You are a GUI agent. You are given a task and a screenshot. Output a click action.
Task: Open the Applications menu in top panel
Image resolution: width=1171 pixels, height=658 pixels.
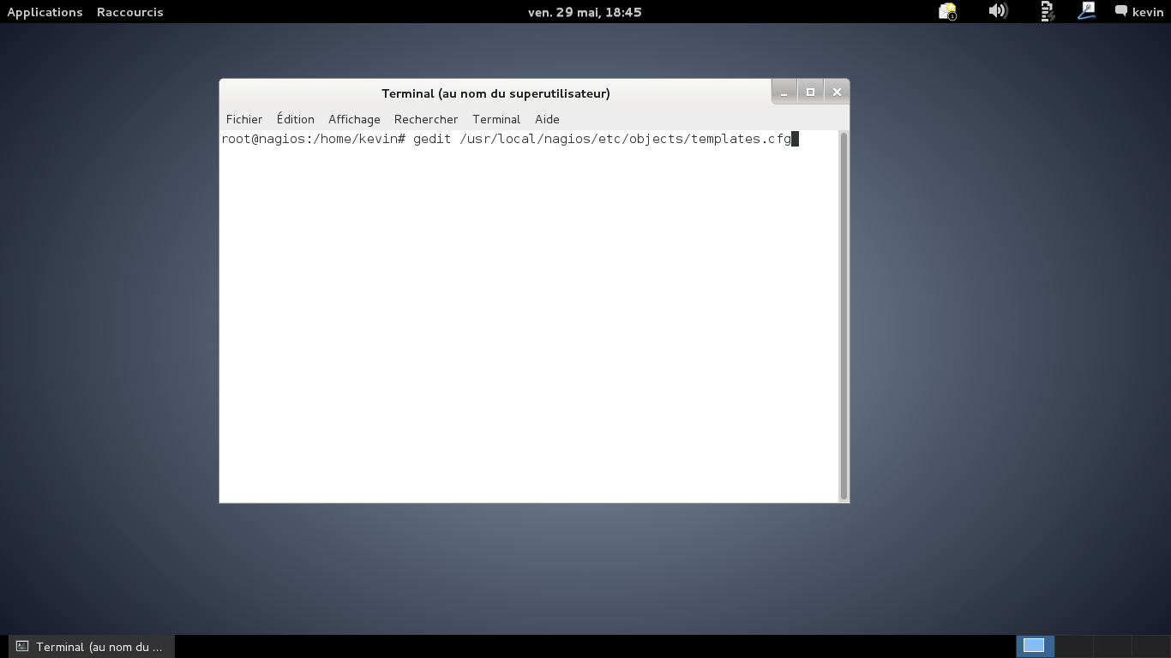click(x=45, y=12)
